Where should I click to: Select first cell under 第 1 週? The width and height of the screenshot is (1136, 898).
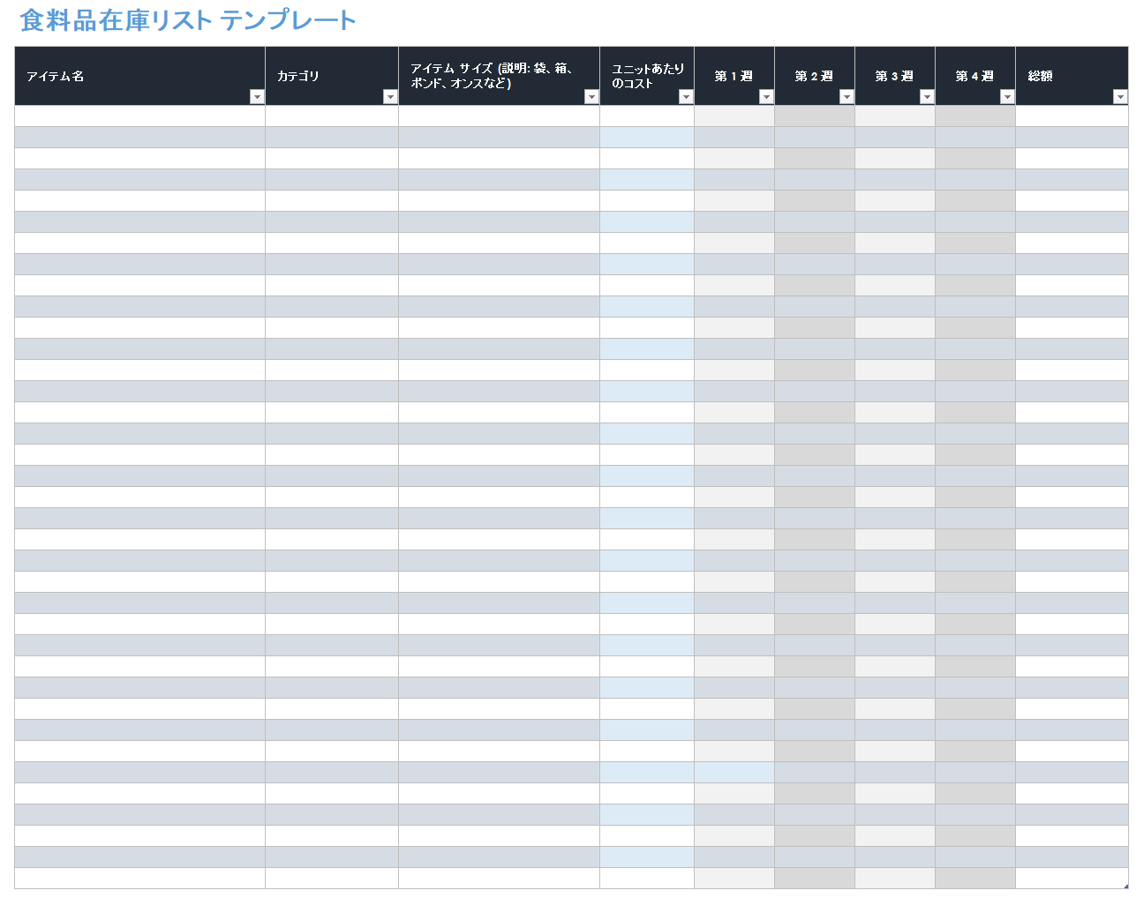[x=734, y=116]
